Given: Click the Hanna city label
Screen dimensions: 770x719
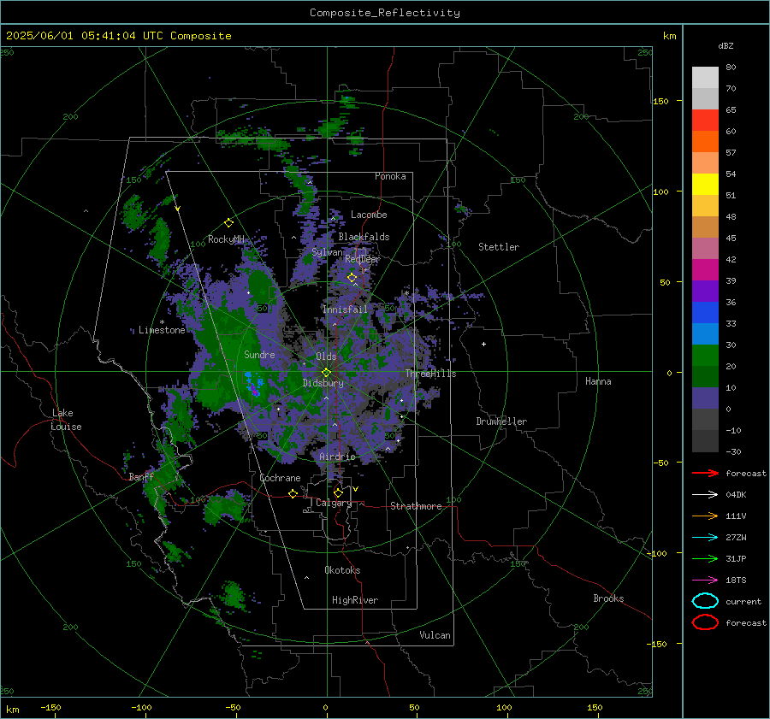Looking at the screenshot, I should point(598,381).
